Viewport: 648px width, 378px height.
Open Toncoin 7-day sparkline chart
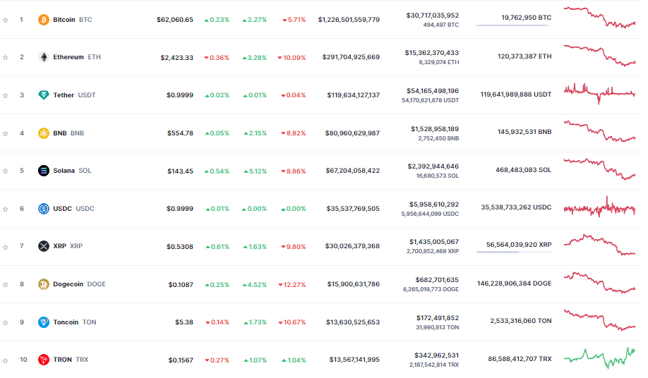coord(599,320)
